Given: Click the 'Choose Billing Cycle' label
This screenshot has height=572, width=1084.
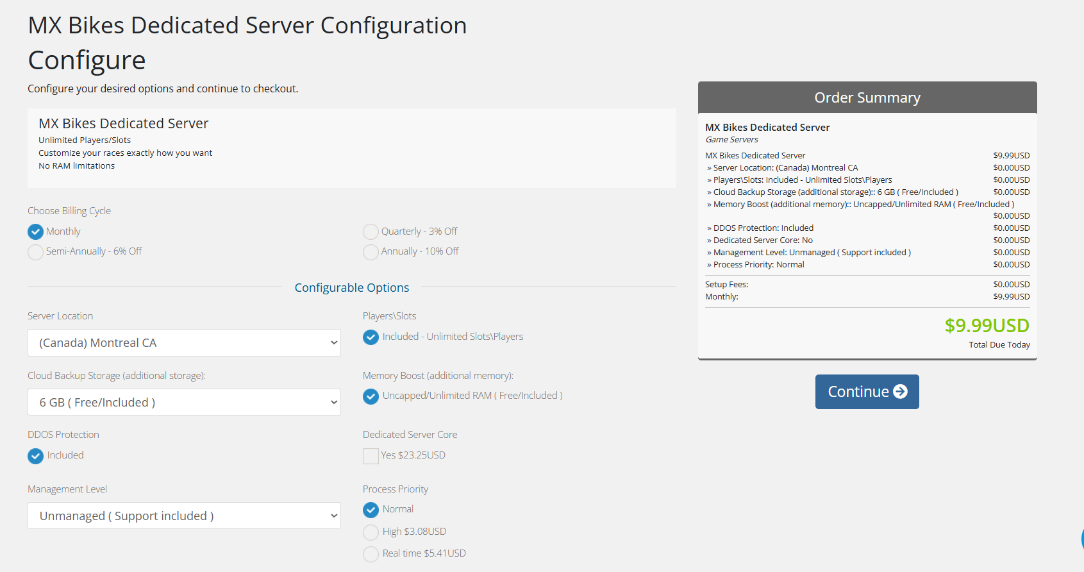Looking at the screenshot, I should (69, 211).
